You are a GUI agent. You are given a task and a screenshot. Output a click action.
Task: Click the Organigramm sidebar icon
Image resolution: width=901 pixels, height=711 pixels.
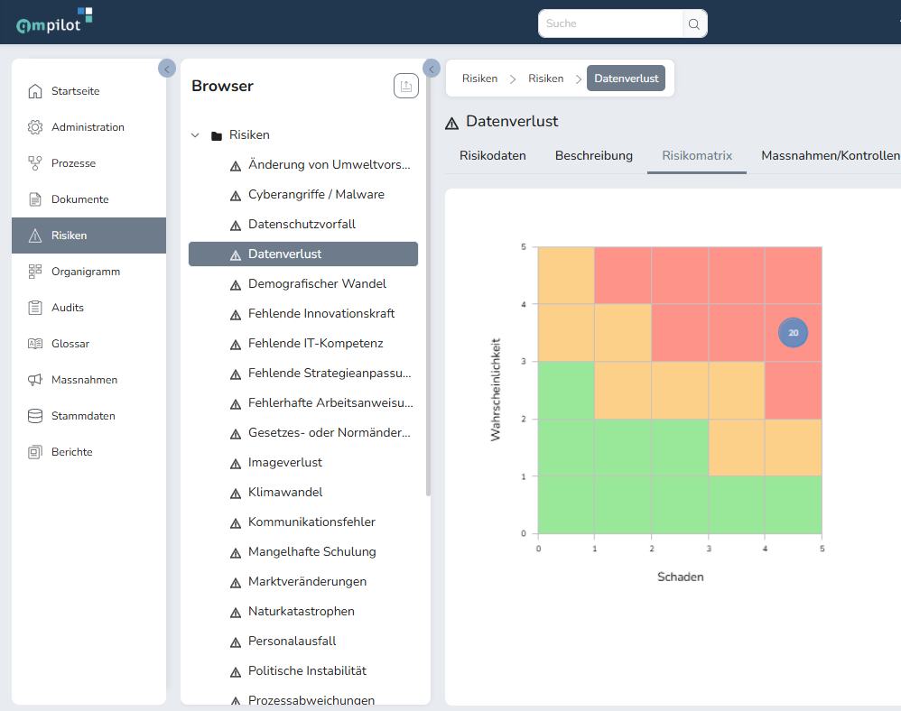(35, 272)
